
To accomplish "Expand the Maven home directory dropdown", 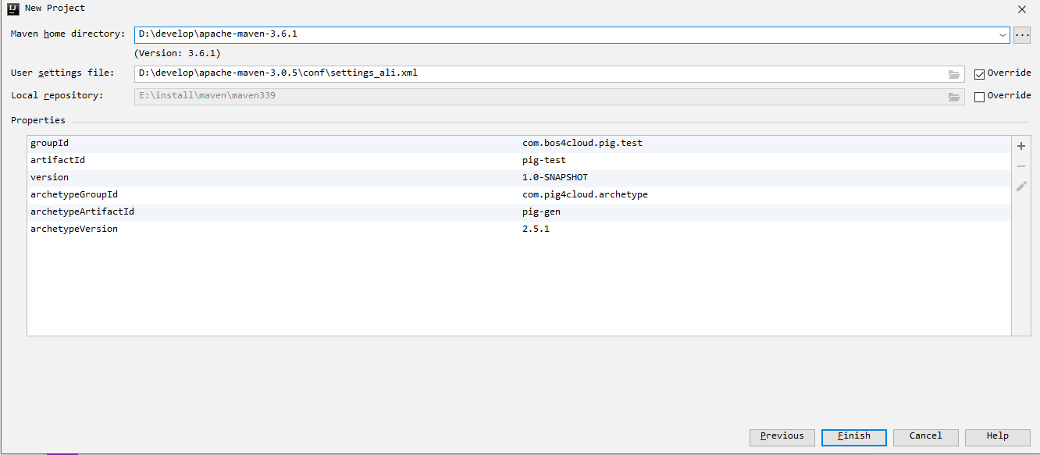I will [1003, 35].
